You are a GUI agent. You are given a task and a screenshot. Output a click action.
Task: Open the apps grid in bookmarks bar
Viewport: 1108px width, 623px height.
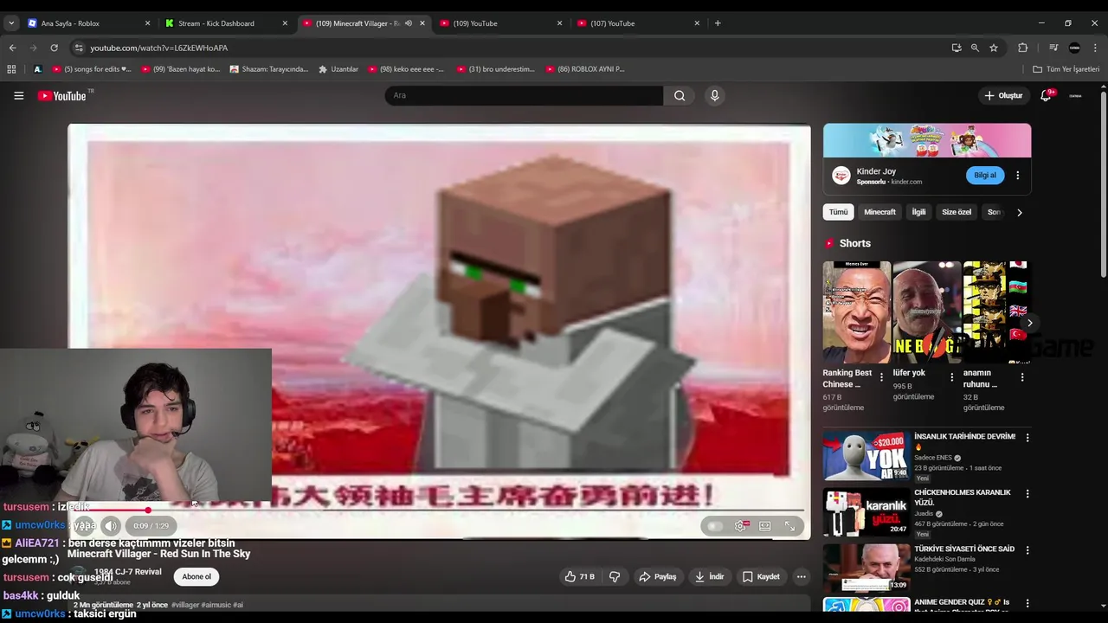point(11,69)
